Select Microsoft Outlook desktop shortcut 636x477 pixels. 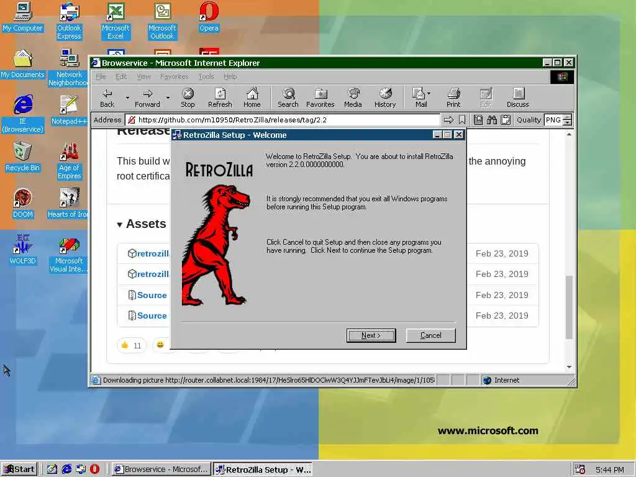click(162, 21)
